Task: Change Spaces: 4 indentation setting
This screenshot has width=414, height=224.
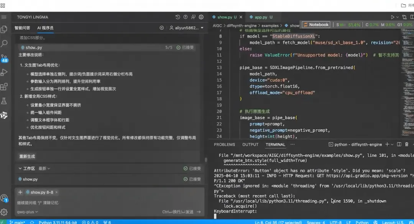Action: click(x=316, y=222)
